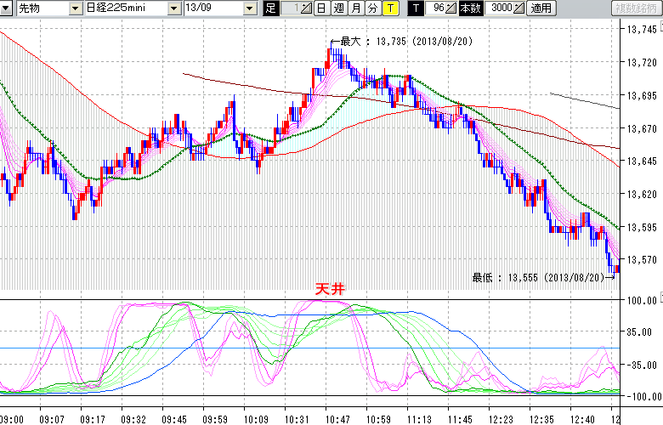Toggle the yellow T tick button

[x=389, y=8]
